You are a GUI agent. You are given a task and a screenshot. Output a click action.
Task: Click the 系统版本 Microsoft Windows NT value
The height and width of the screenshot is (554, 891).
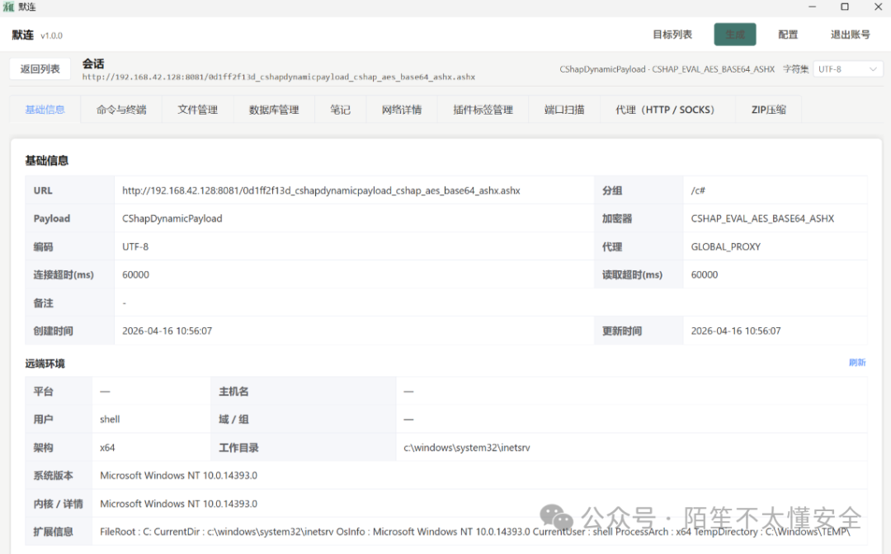click(x=178, y=476)
